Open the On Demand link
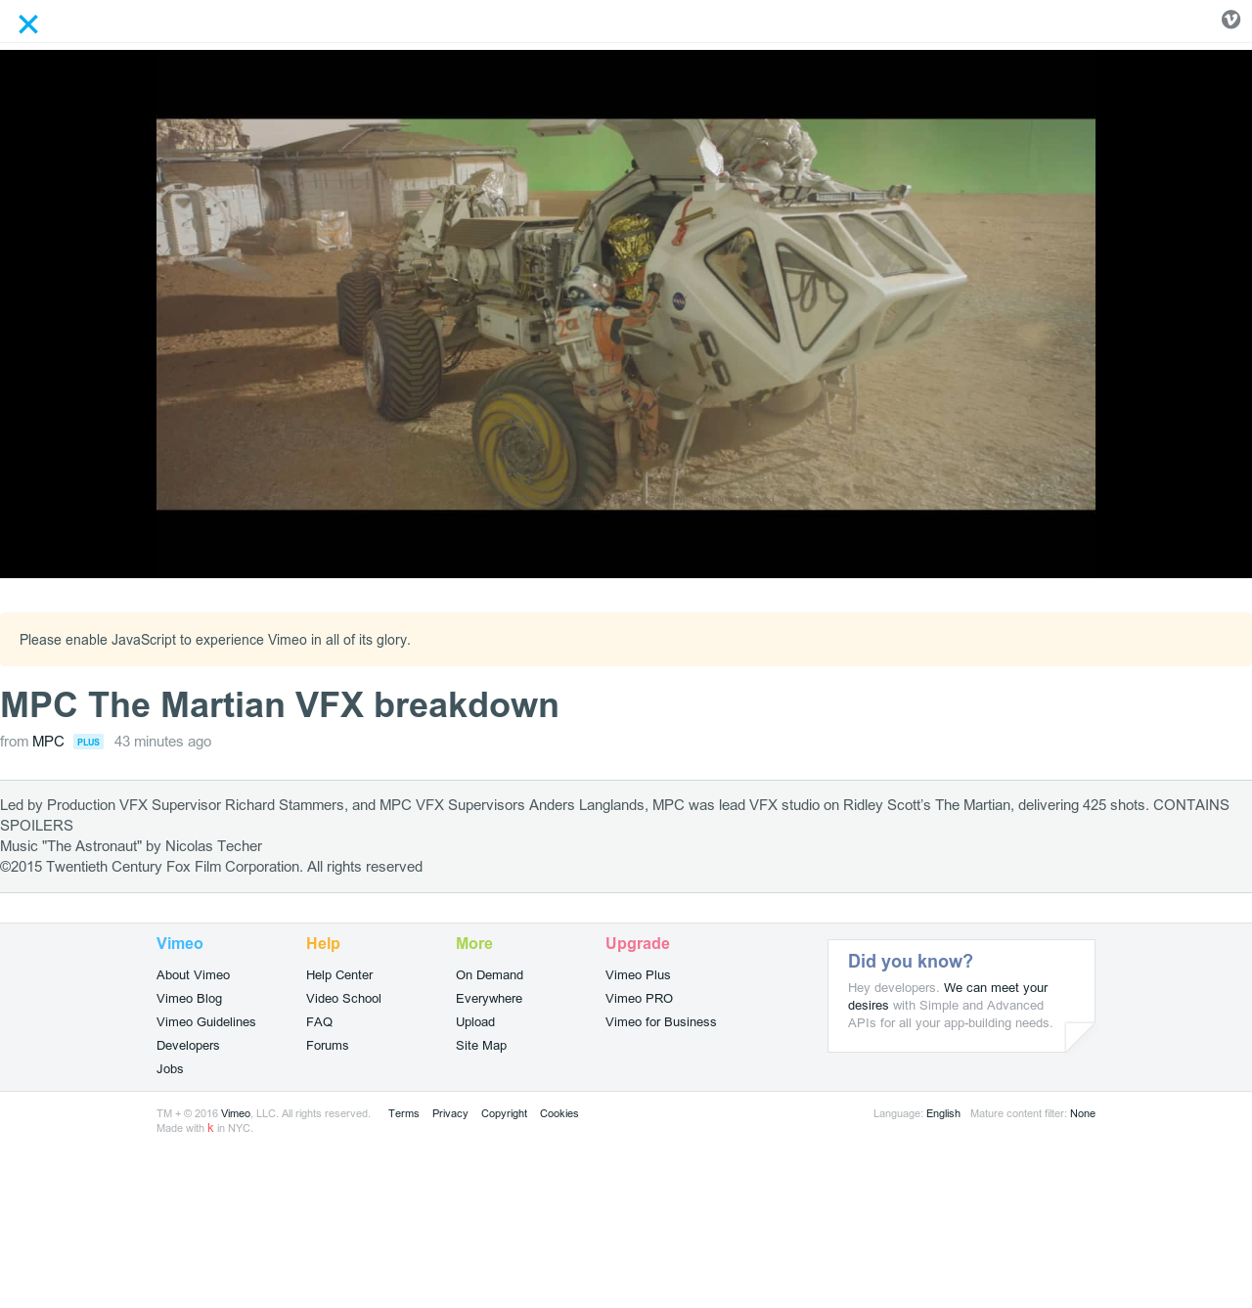 pyautogui.click(x=489, y=975)
